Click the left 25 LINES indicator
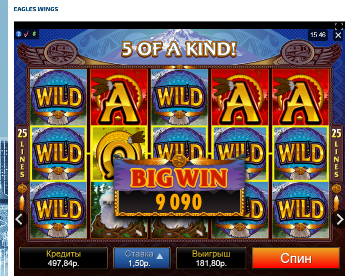Image resolution: width=348 pixels, height=276 pixels. [22, 153]
